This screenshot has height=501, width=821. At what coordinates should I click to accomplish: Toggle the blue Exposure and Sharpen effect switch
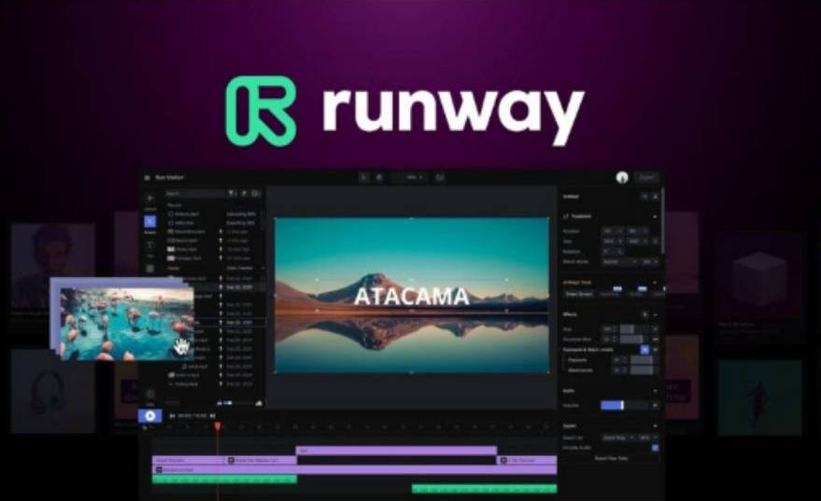[644, 349]
